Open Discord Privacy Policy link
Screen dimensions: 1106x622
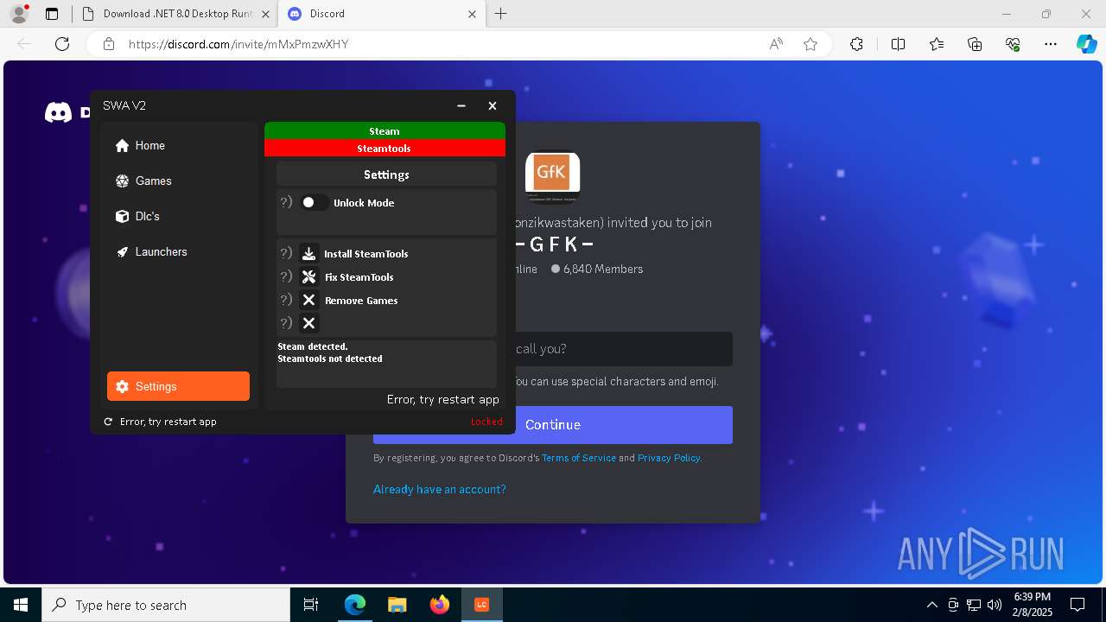(669, 458)
